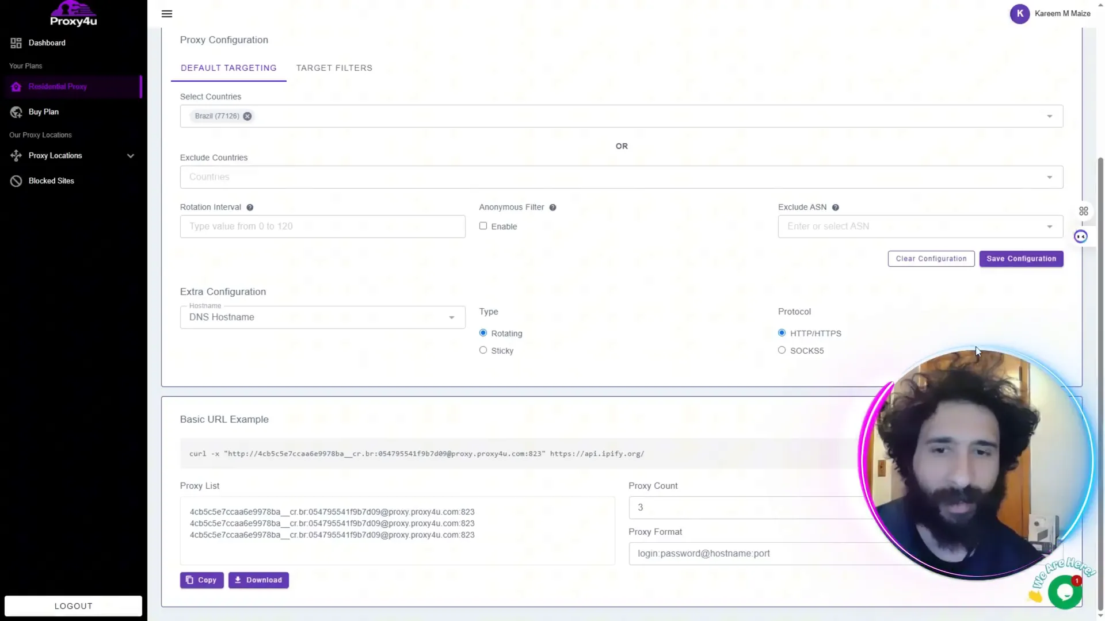Download the proxy list
This screenshot has height=621, width=1105.
[x=258, y=580]
